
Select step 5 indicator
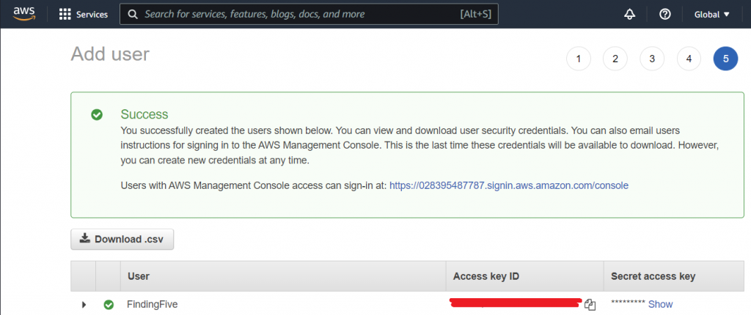coord(725,59)
